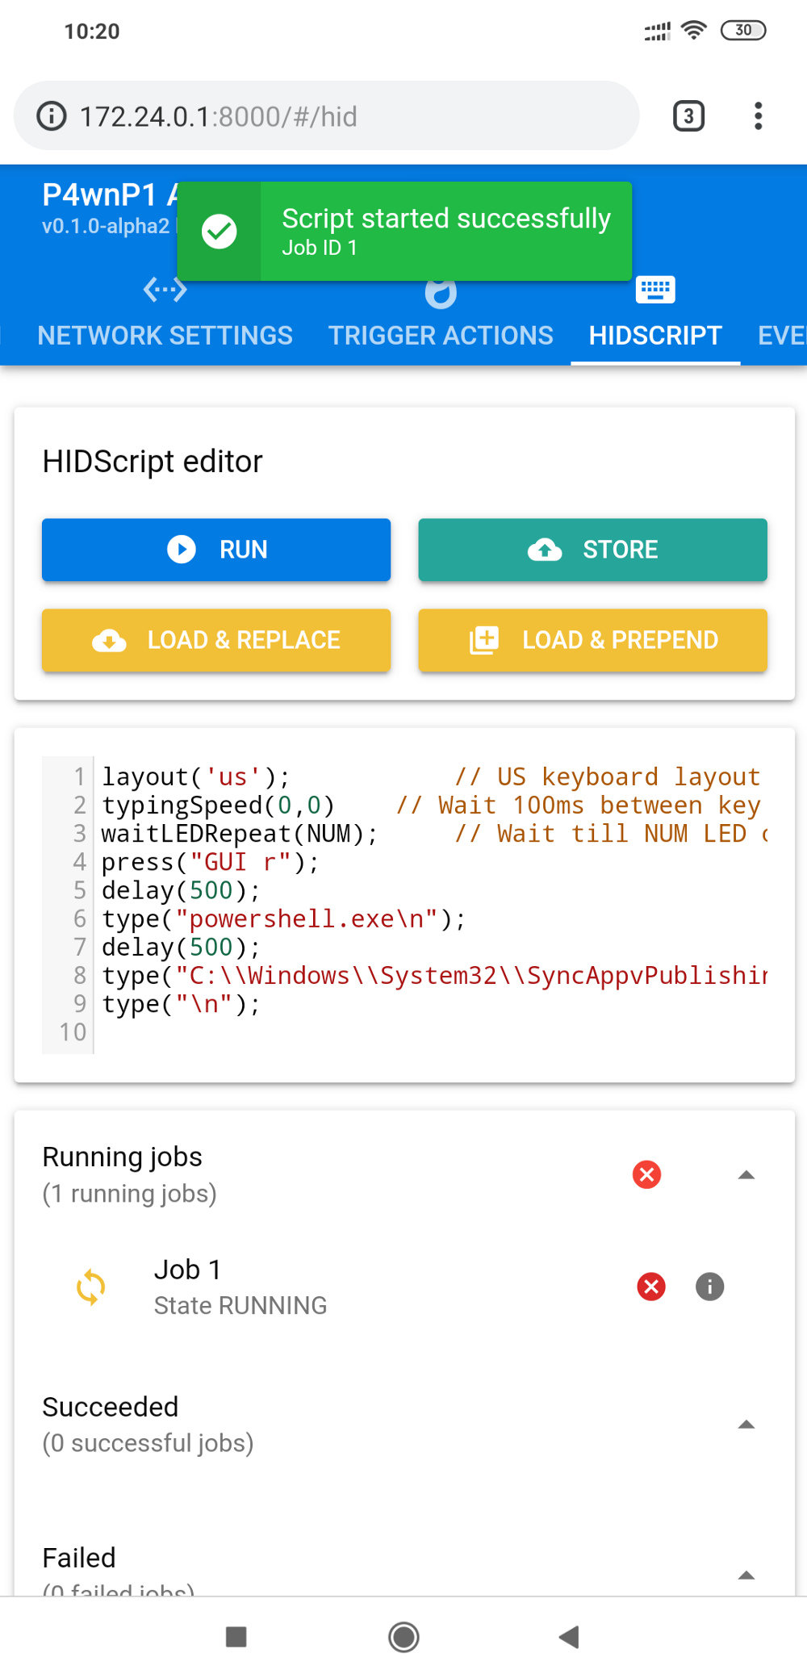
Task: Tap the Android back triangle button
Action: pyautogui.click(x=569, y=1637)
